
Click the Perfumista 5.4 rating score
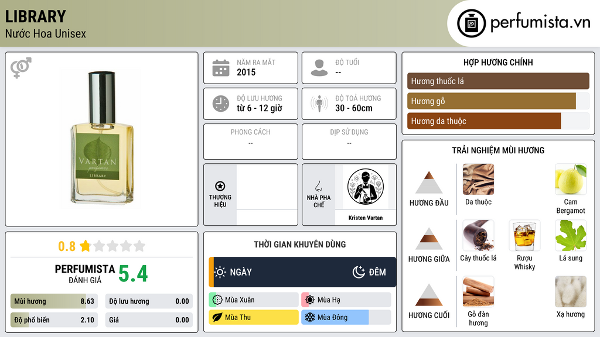[x=133, y=274]
